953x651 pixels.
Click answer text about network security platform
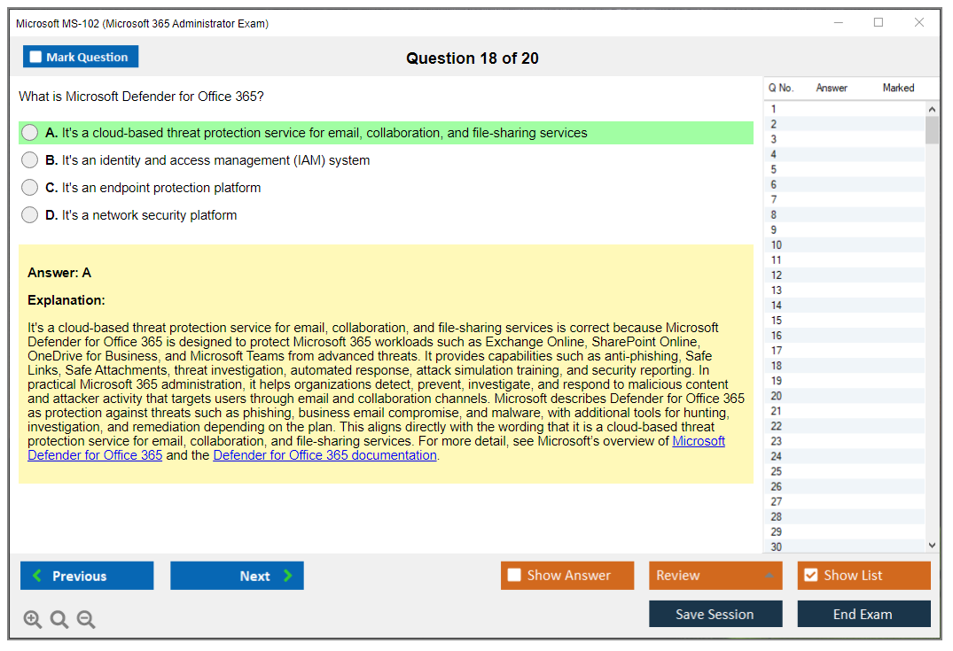tap(150, 215)
